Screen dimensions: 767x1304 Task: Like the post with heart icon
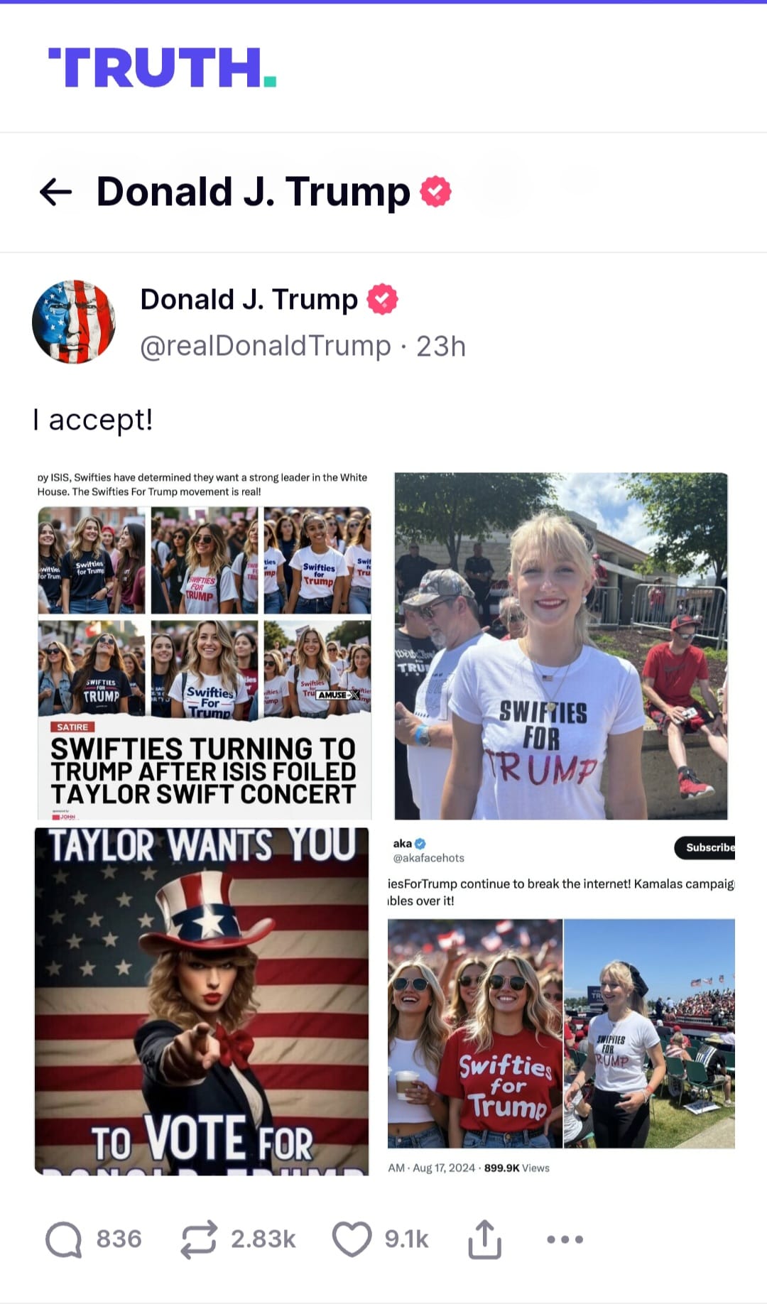(x=352, y=1239)
